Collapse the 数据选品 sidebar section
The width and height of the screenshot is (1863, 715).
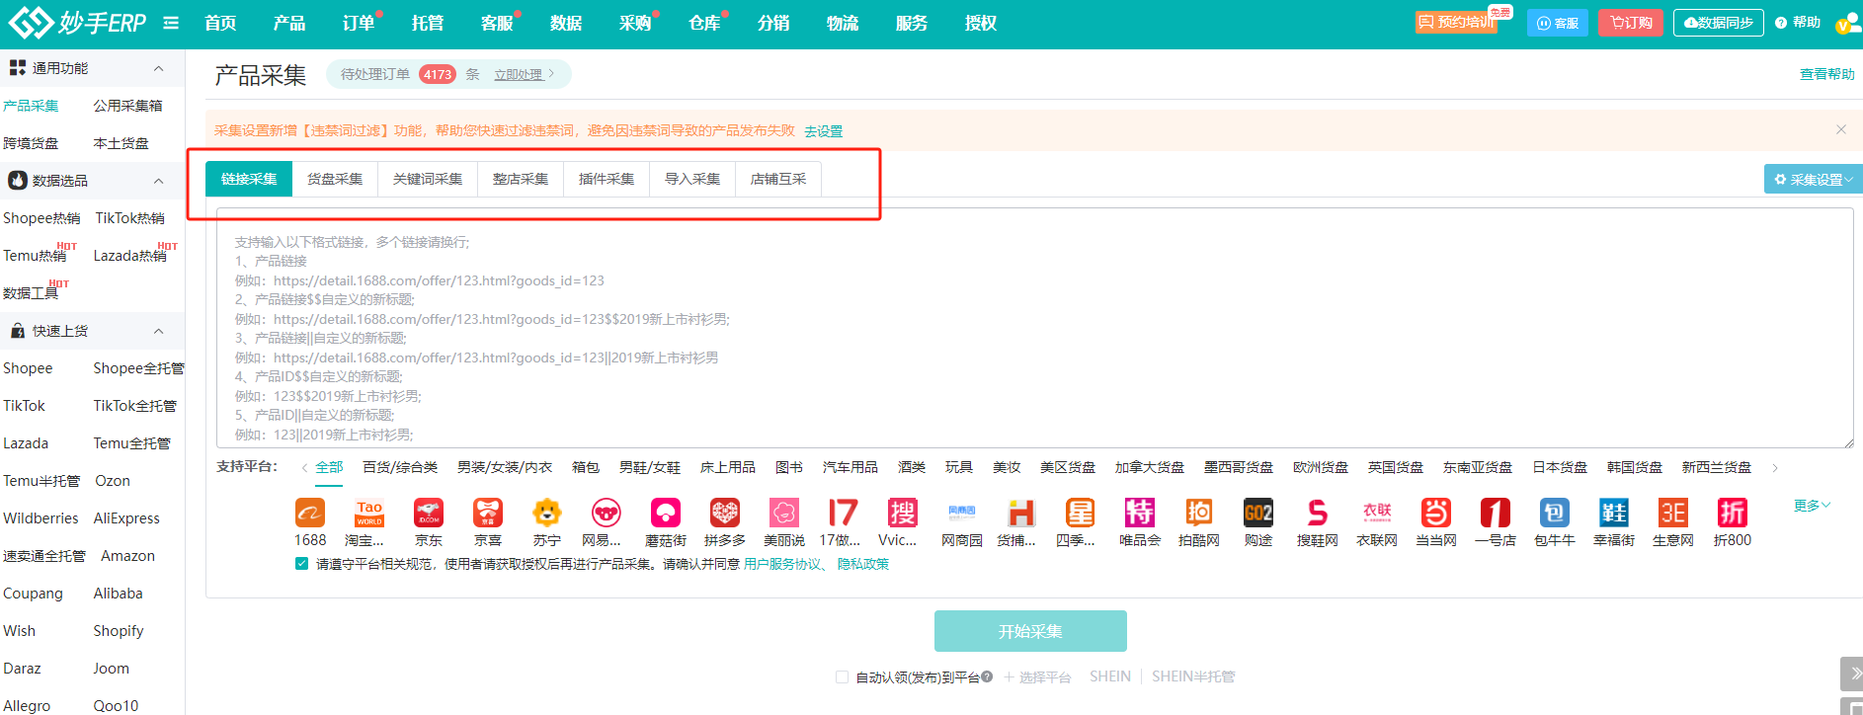click(158, 181)
